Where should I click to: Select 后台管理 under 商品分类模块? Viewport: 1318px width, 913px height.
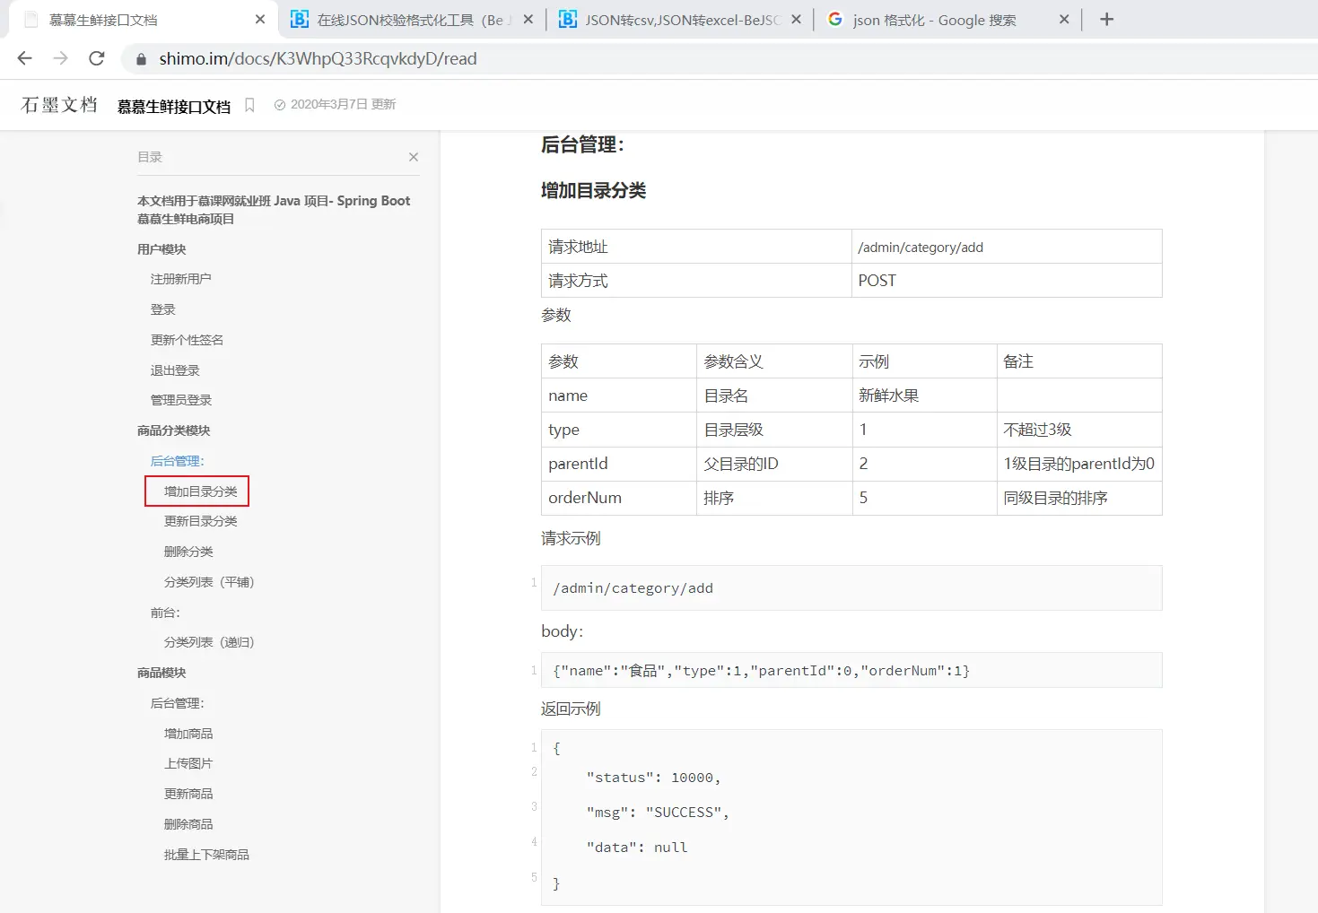click(x=177, y=461)
